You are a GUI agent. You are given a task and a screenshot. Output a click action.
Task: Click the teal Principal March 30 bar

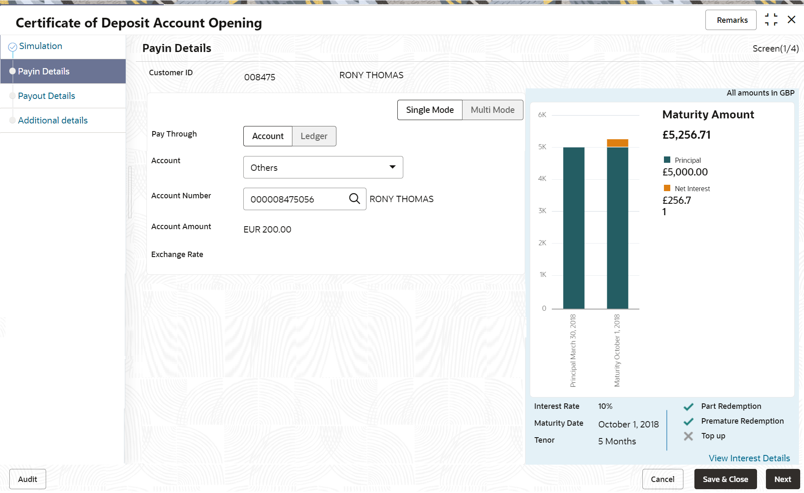click(x=574, y=228)
